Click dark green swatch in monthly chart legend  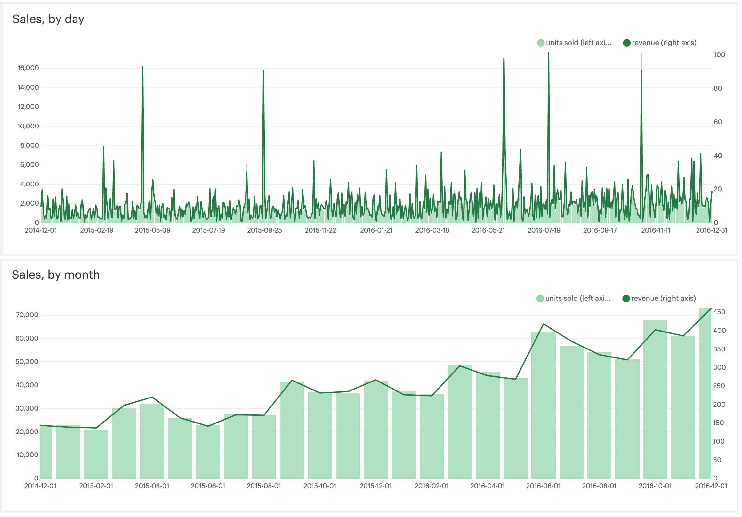click(626, 298)
